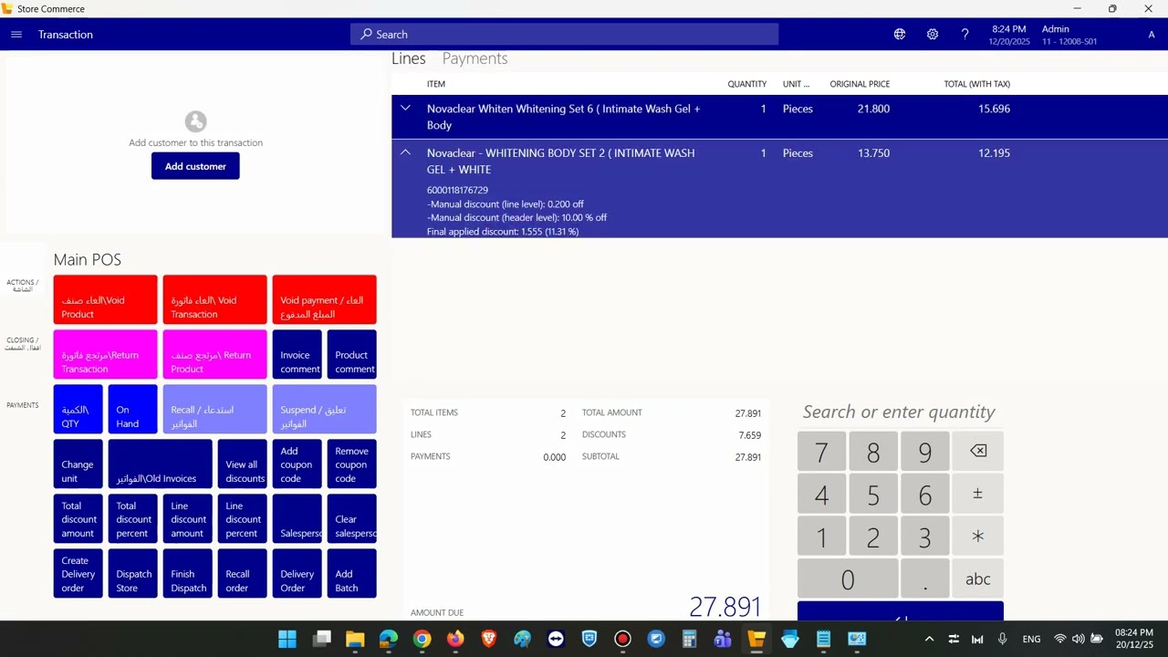The image size is (1168, 657).
Task: Click the Void Product button
Action: [x=105, y=300]
